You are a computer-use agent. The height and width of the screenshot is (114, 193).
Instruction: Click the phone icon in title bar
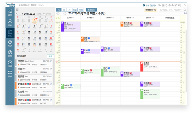pyautogui.click(x=163, y=5)
